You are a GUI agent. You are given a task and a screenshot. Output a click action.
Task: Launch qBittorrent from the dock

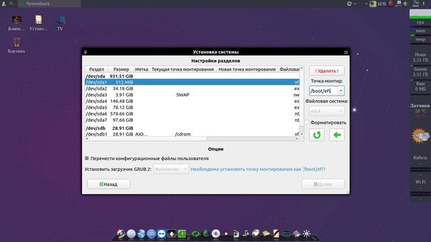tap(151, 234)
